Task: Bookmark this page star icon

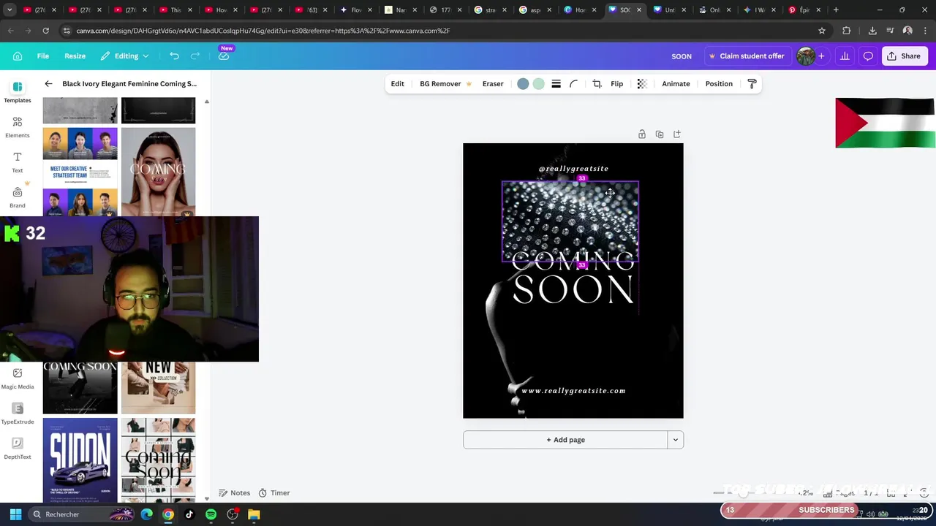Action: pyautogui.click(x=822, y=31)
